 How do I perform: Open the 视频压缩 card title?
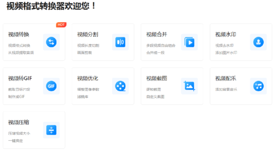point(19,122)
